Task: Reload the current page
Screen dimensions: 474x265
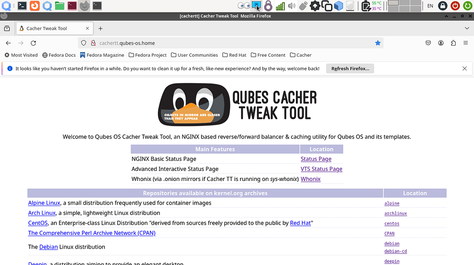Action: (x=33, y=43)
